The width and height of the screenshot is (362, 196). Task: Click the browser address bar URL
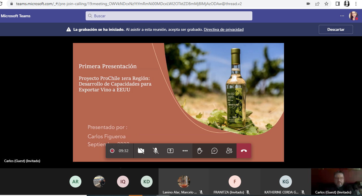[x=129, y=4]
